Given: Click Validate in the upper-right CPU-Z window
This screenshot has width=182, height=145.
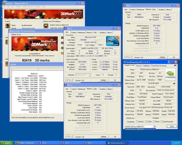Looking at the screenshot, I should pyautogui.click(x=162, y=57).
